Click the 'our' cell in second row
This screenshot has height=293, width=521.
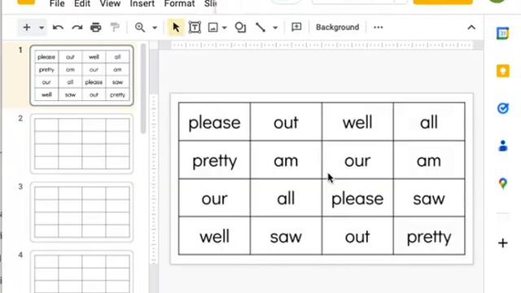(357, 160)
